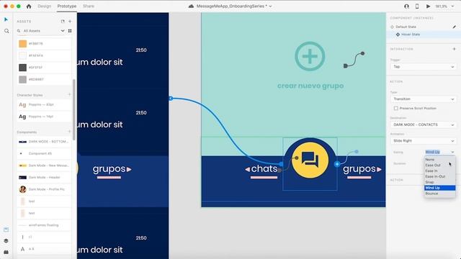Switch to the Design tab
Screen dimensions: 461x259
pyautogui.click(x=45, y=6)
